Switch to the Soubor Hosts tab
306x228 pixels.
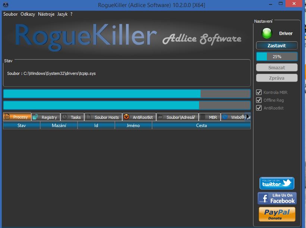coord(103,117)
